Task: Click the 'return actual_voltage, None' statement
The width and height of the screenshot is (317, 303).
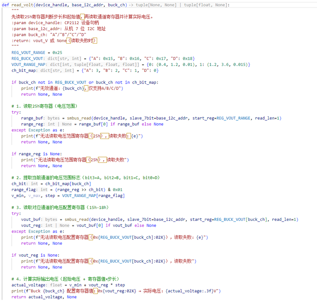Action: (44, 297)
